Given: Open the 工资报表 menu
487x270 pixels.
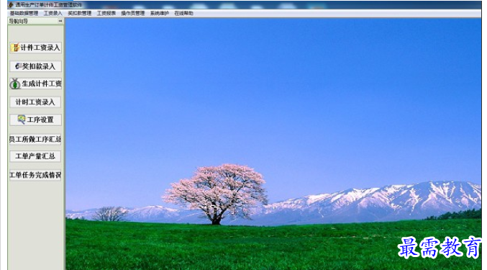Looking at the screenshot, I should (106, 13).
